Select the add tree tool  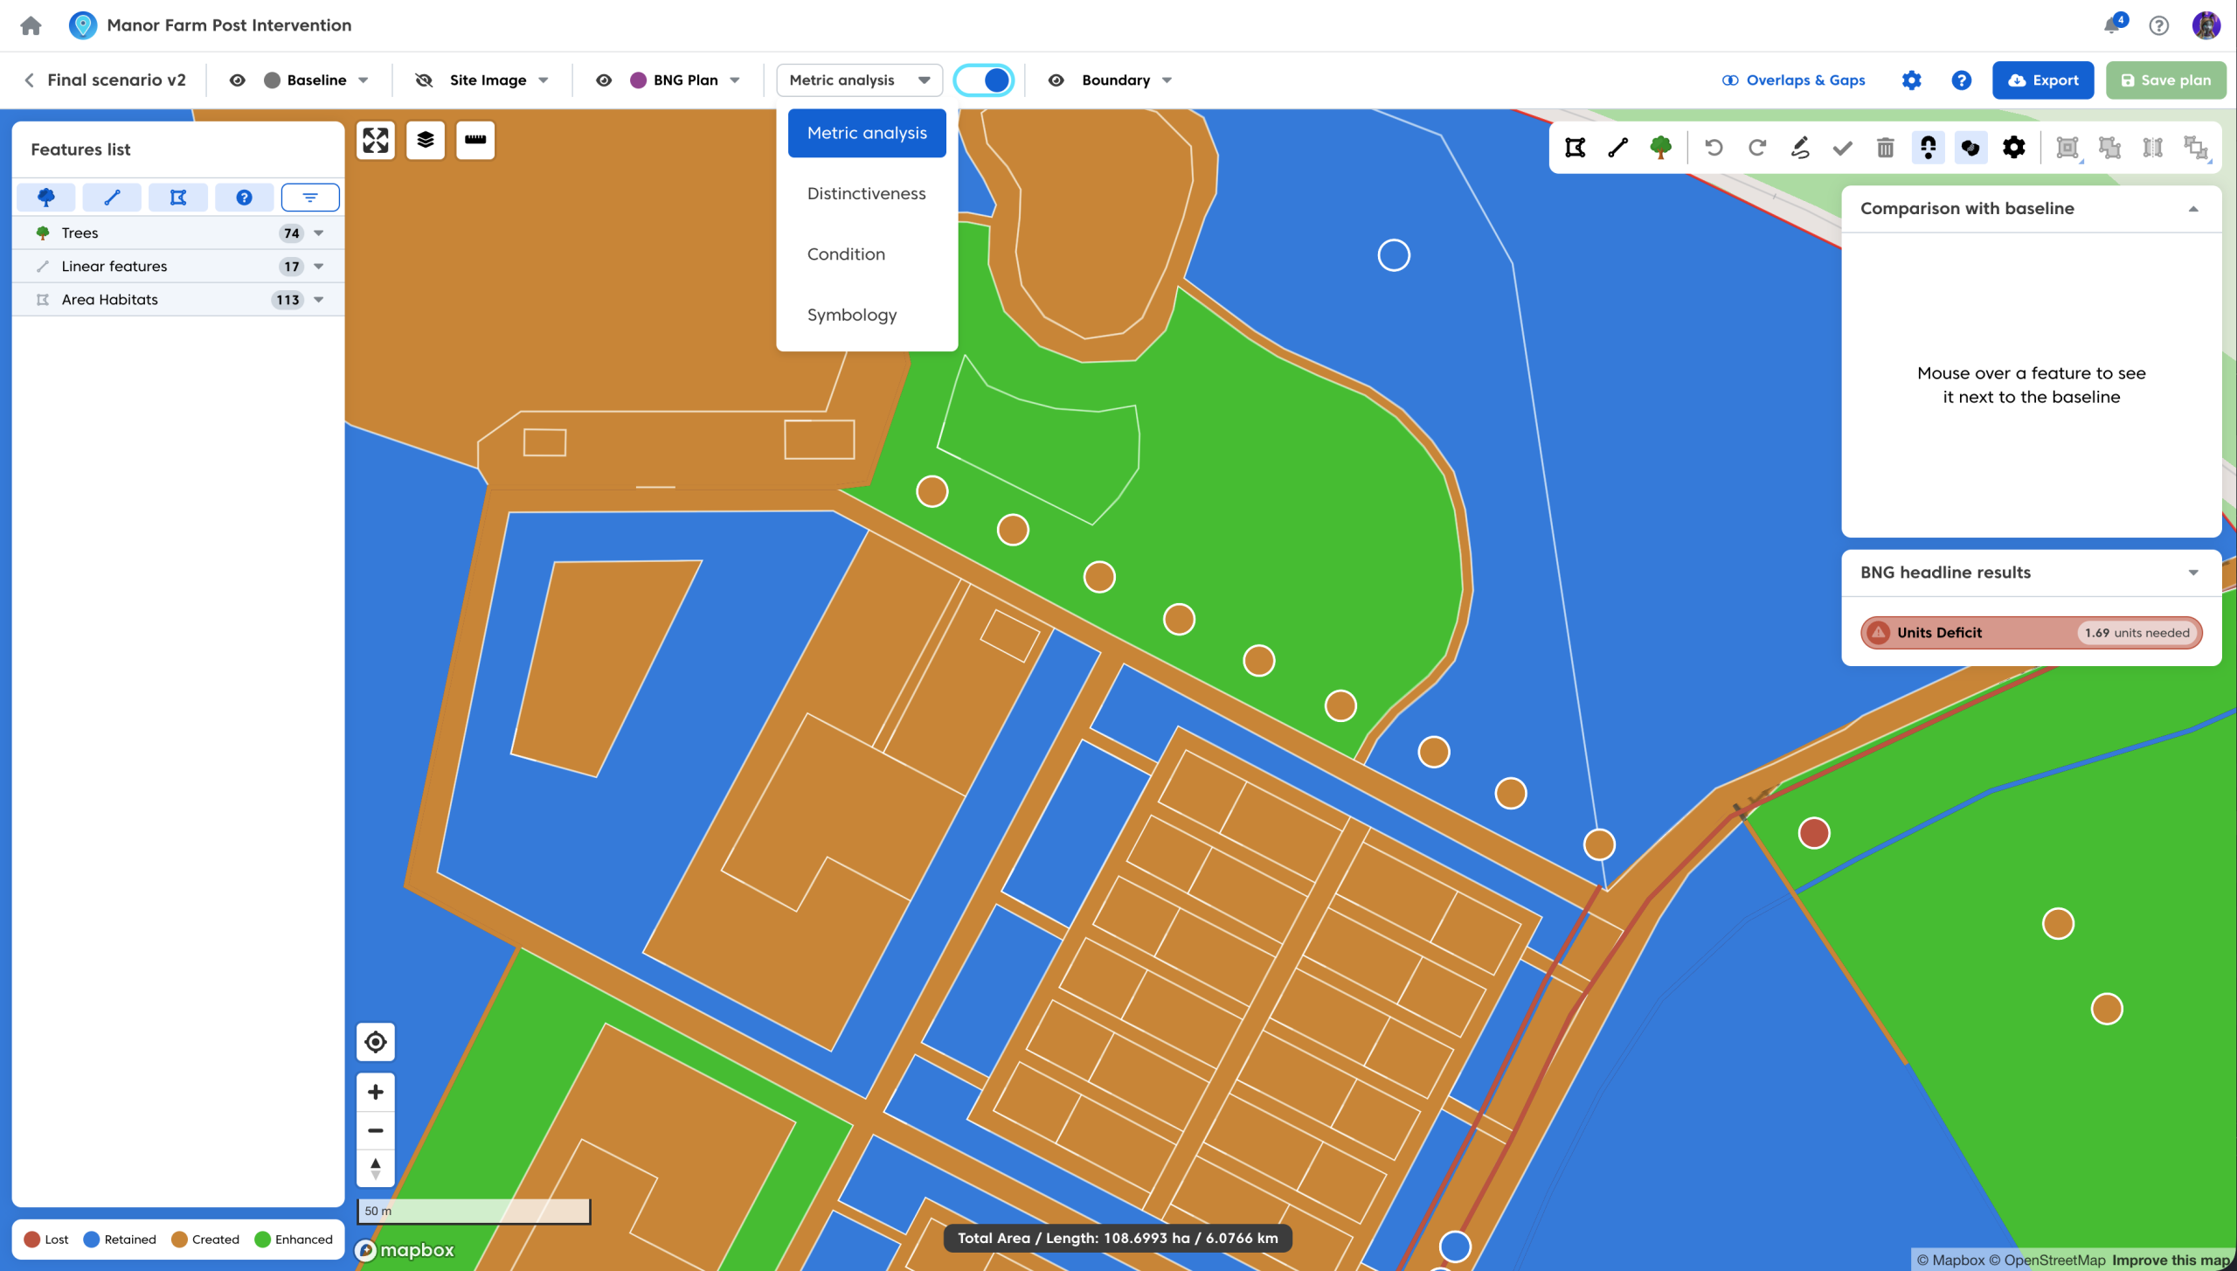pyautogui.click(x=1660, y=148)
